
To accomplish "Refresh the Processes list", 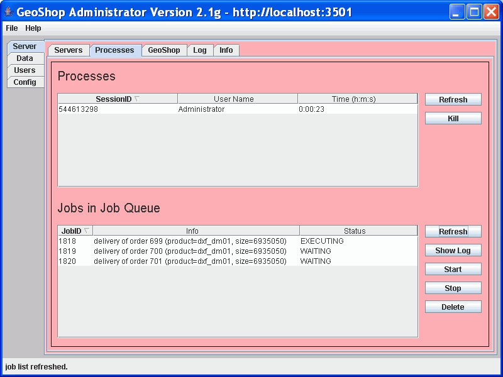I will pyautogui.click(x=453, y=100).
